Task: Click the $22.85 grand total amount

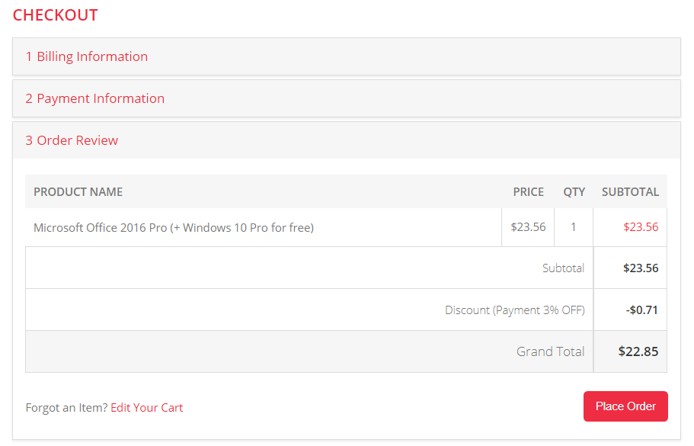Action: pyautogui.click(x=638, y=351)
